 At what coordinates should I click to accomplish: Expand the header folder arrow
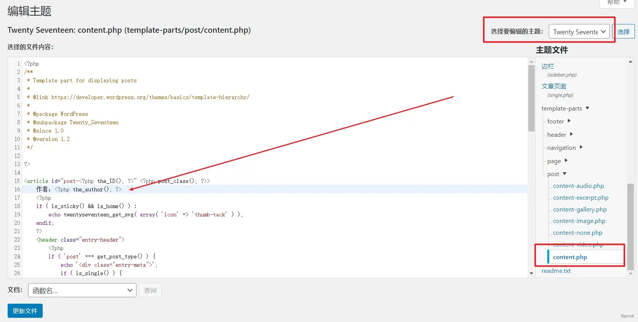571,134
